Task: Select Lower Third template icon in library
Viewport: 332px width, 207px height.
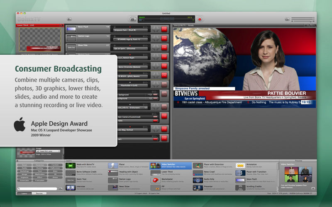Action: [x=155, y=173]
